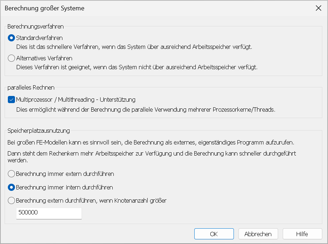This screenshot has height=244, width=328.
Task: Select Berechnung immer extern durchführen
Action: pyautogui.click(x=11, y=174)
